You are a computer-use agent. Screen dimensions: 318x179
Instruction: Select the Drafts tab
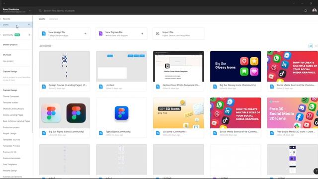click(42, 19)
